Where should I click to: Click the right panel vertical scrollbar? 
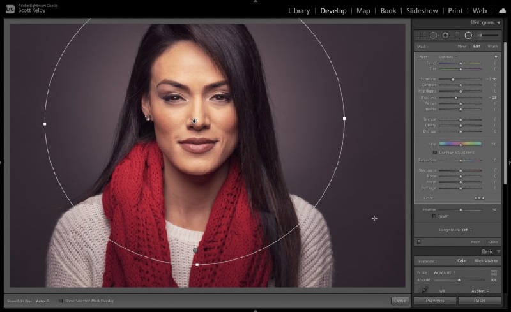(x=505, y=114)
